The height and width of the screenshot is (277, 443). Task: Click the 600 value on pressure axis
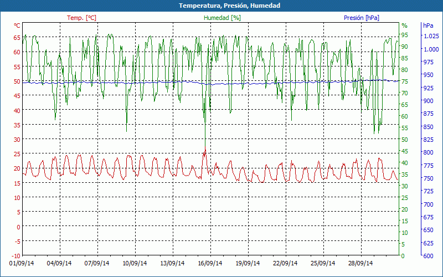pos(428,256)
